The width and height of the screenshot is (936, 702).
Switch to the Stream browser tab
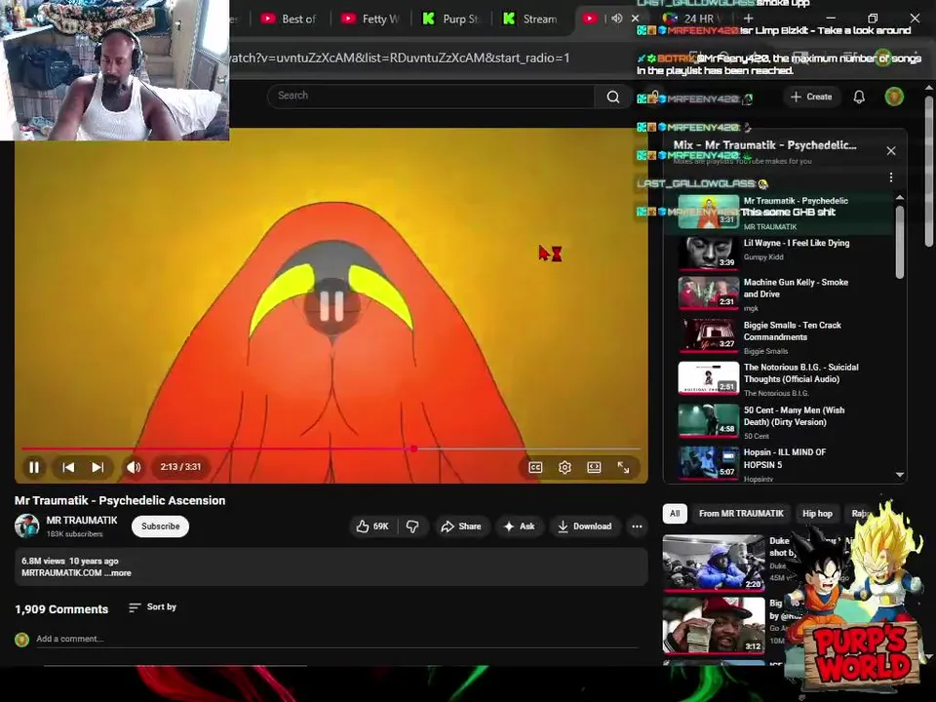[x=532, y=19]
